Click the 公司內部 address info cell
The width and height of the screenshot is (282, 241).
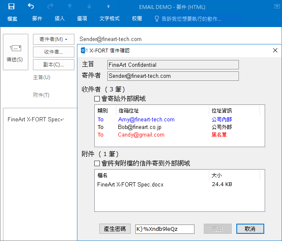click(222, 119)
